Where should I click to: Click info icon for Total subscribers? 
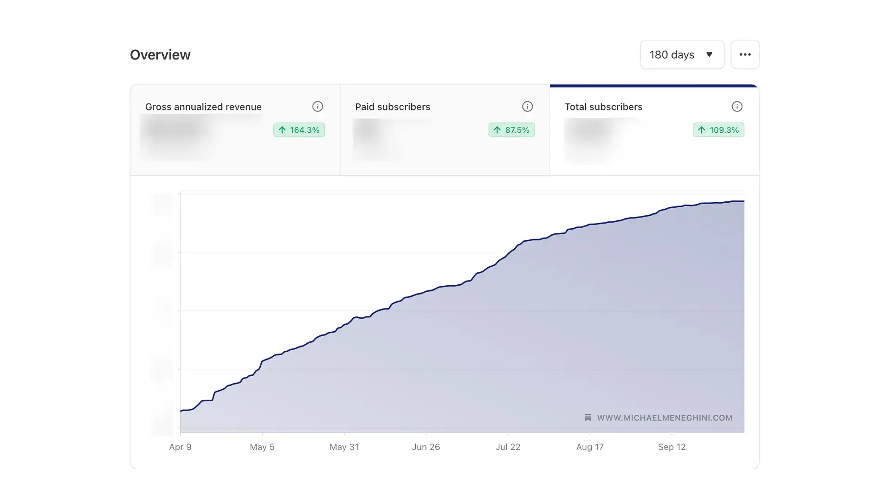737,107
